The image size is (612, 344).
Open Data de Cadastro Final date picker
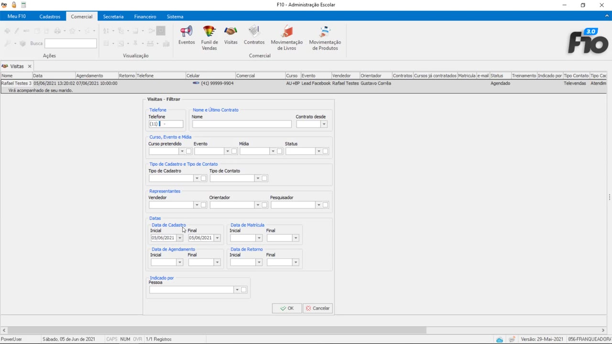[217, 238]
